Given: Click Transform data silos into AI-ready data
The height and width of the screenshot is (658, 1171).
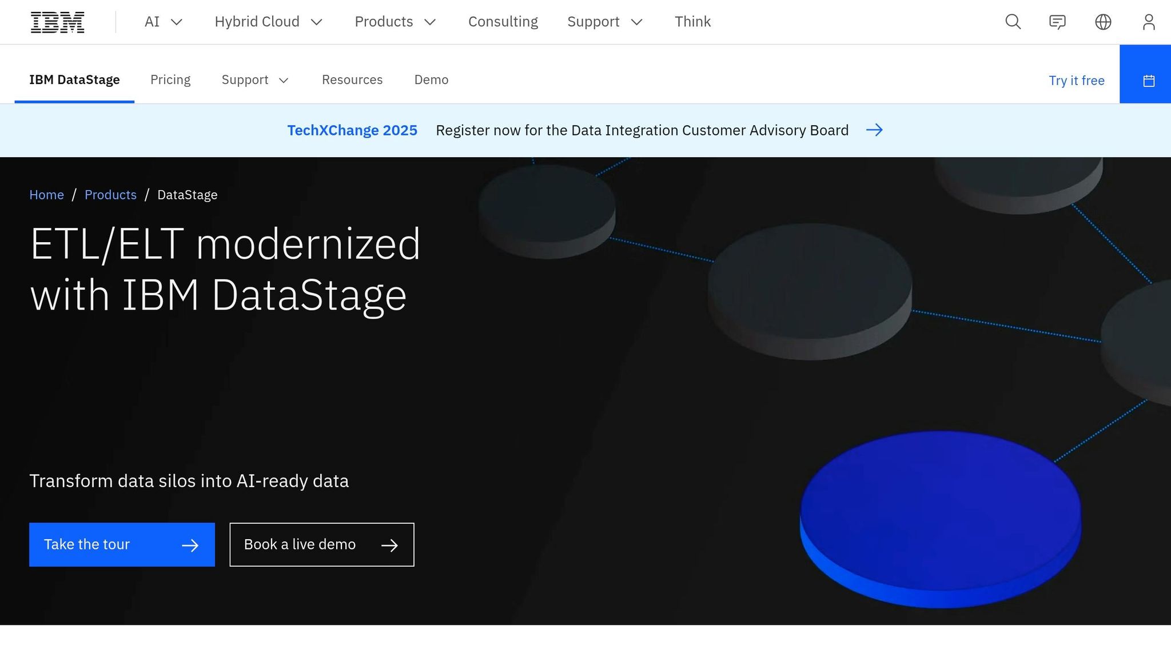Looking at the screenshot, I should pos(189,481).
